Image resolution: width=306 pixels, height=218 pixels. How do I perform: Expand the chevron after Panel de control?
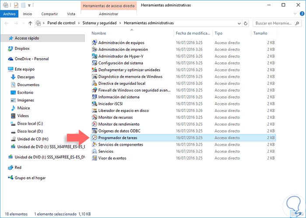(x=79, y=23)
